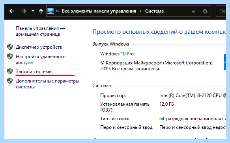Click the 'Система' breadcrumb item

pyautogui.click(x=154, y=11)
